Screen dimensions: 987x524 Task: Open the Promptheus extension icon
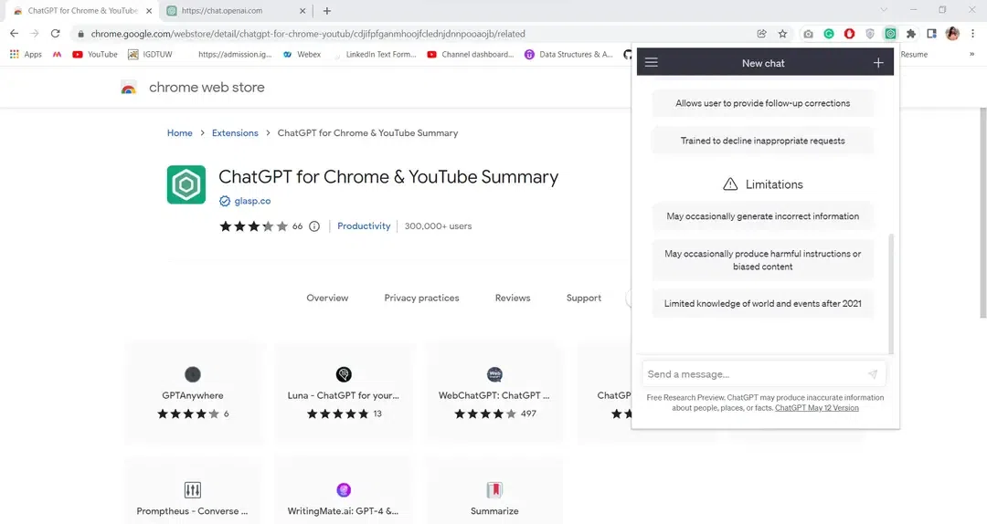click(x=193, y=490)
